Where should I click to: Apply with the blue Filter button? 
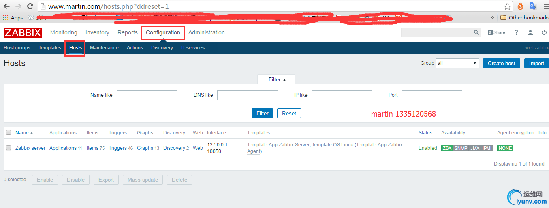(263, 113)
